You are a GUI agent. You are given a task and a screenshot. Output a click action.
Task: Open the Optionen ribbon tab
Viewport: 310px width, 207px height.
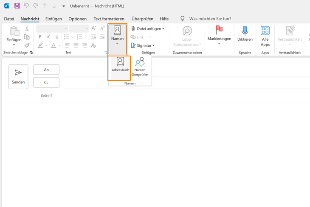77,19
